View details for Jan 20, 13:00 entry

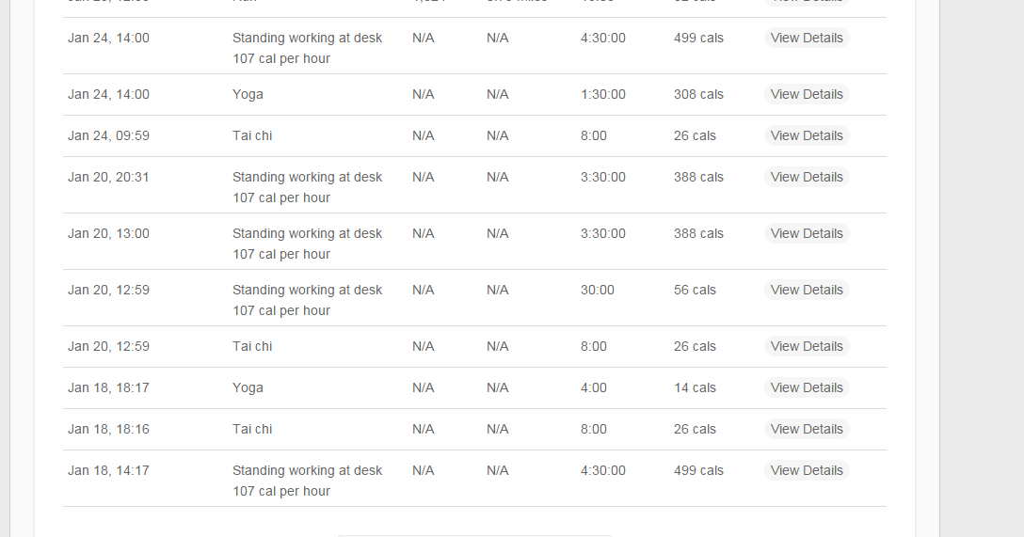tap(807, 233)
